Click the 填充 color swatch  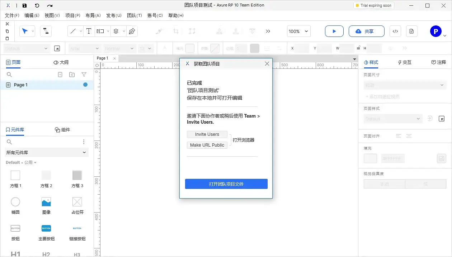click(370, 158)
